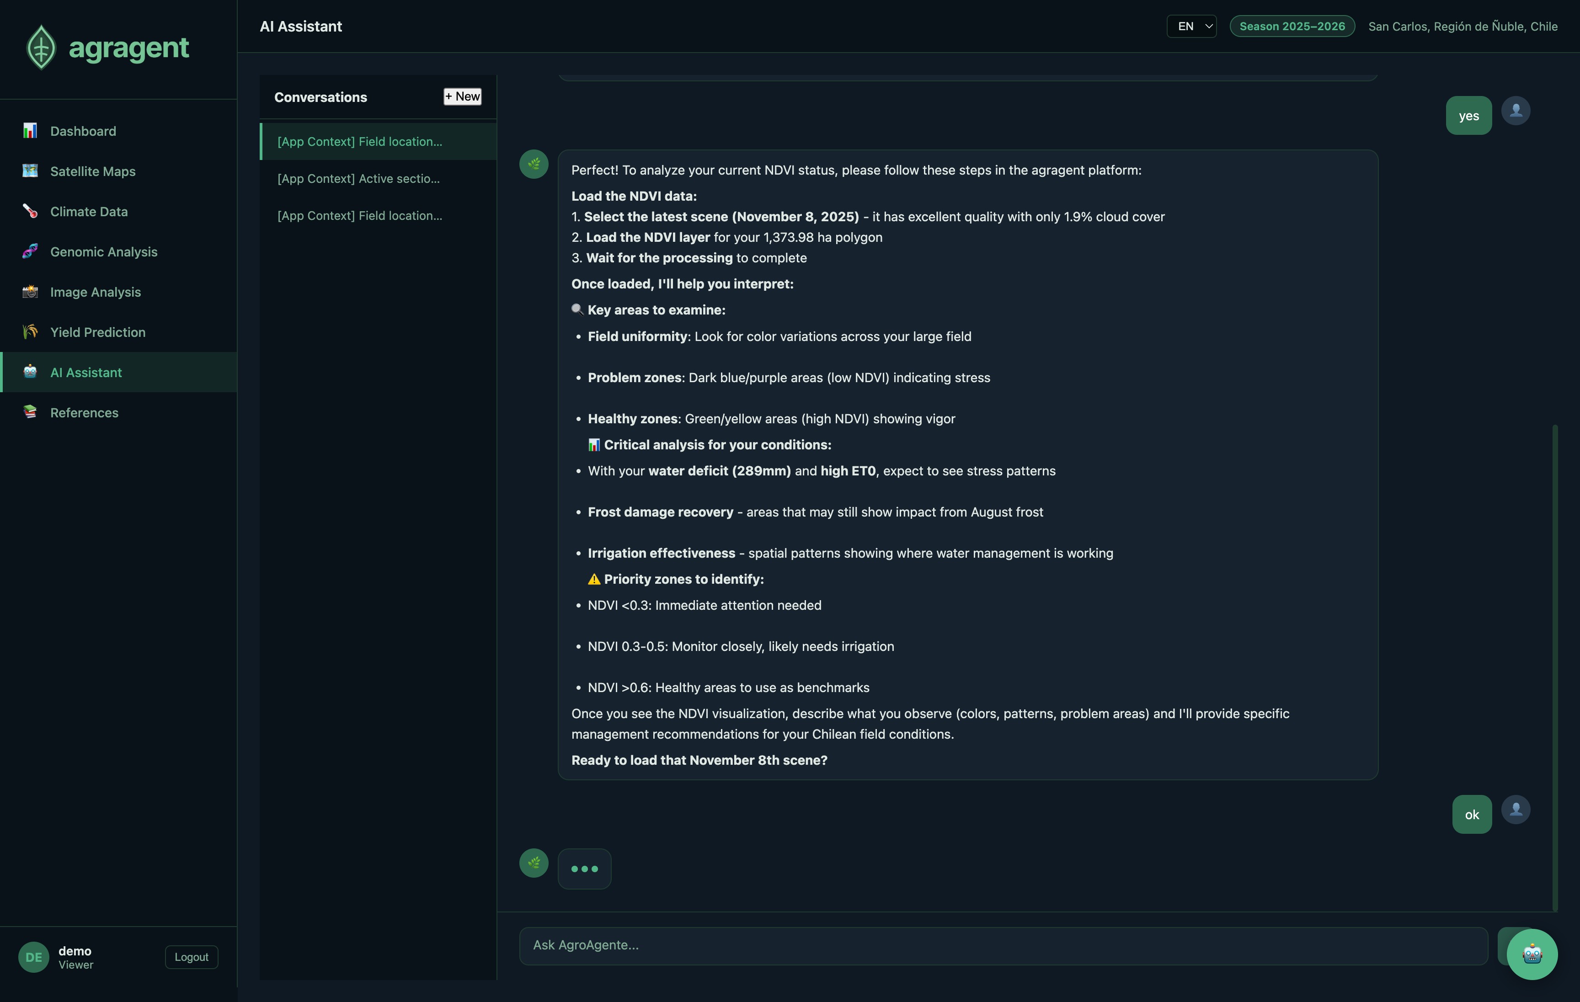Select the highlighted Field location conversation
This screenshot has height=1002, width=1580.
pos(359,142)
